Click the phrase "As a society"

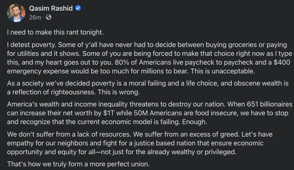click(24, 84)
